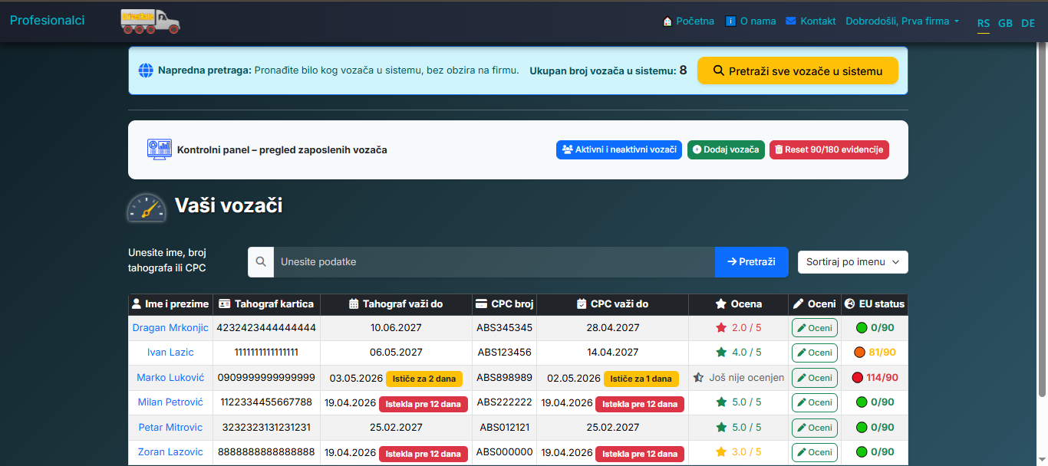The height and width of the screenshot is (466, 1048).
Task: Click the control panel monitor icon
Action: [160, 149]
